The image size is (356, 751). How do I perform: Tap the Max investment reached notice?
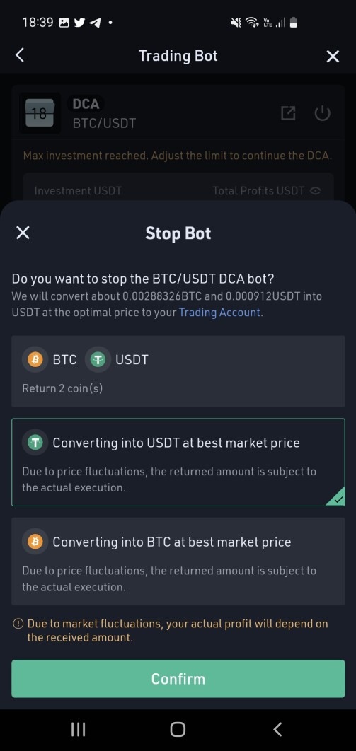coord(178,156)
